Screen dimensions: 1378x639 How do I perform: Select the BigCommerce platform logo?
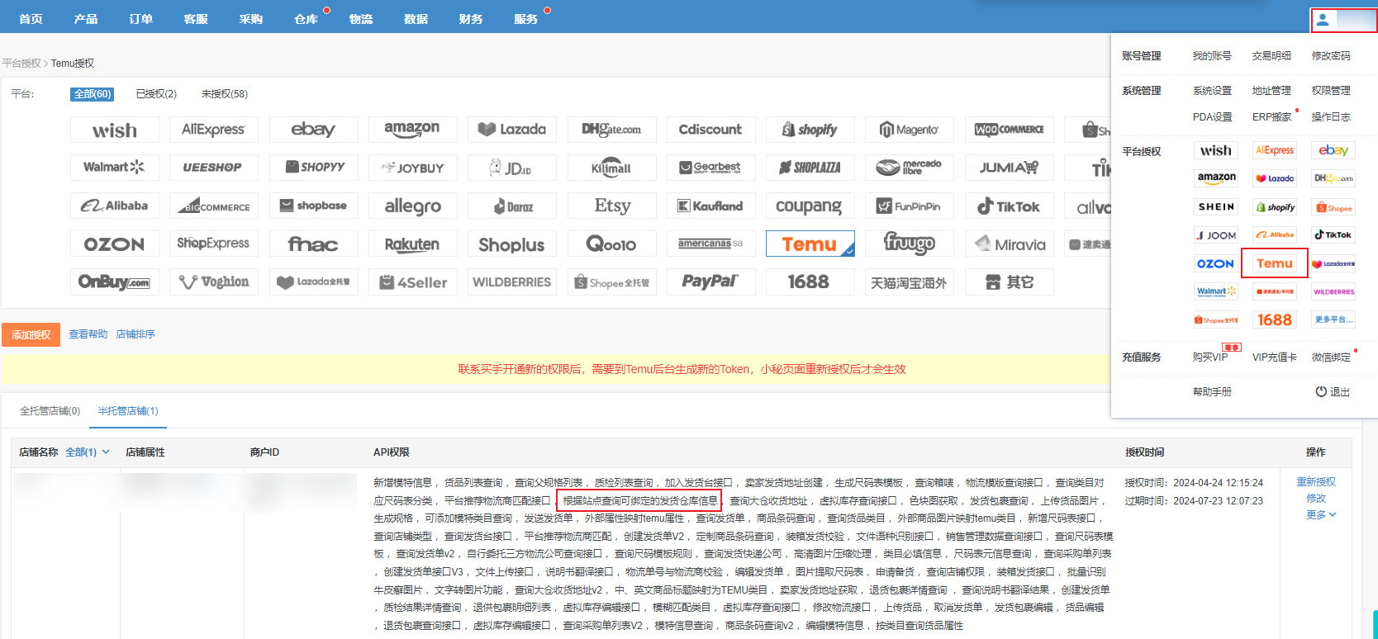coord(213,206)
